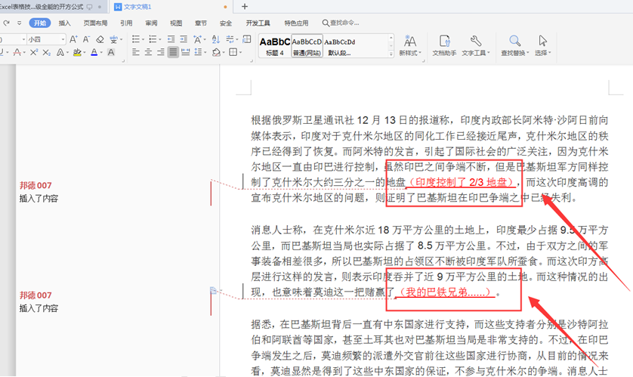Image resolution: width=633 pixels, height=377 pixels.
Task: Add a new document tab with plus button
Action: (244, 6)
